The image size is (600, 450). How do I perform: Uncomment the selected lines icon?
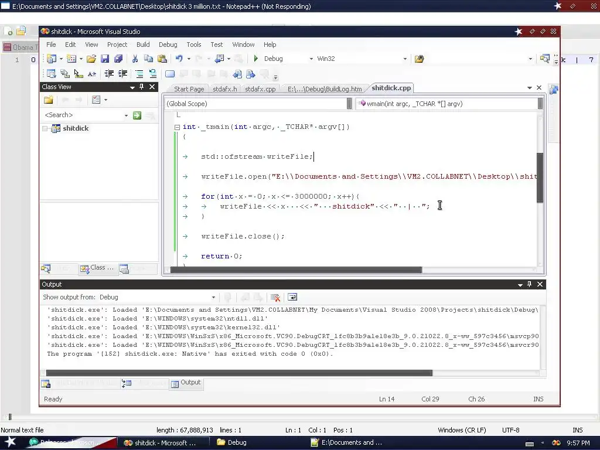click(153, 74)
